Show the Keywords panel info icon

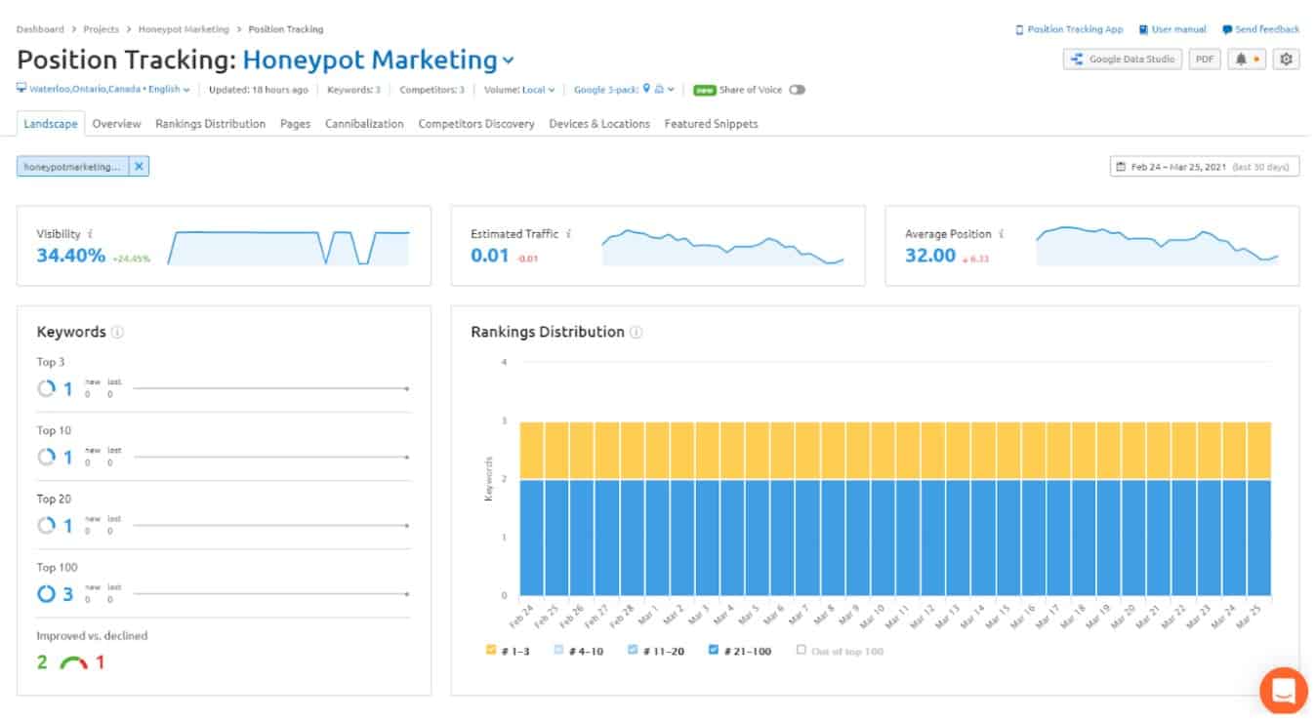(x=117, y=332)
